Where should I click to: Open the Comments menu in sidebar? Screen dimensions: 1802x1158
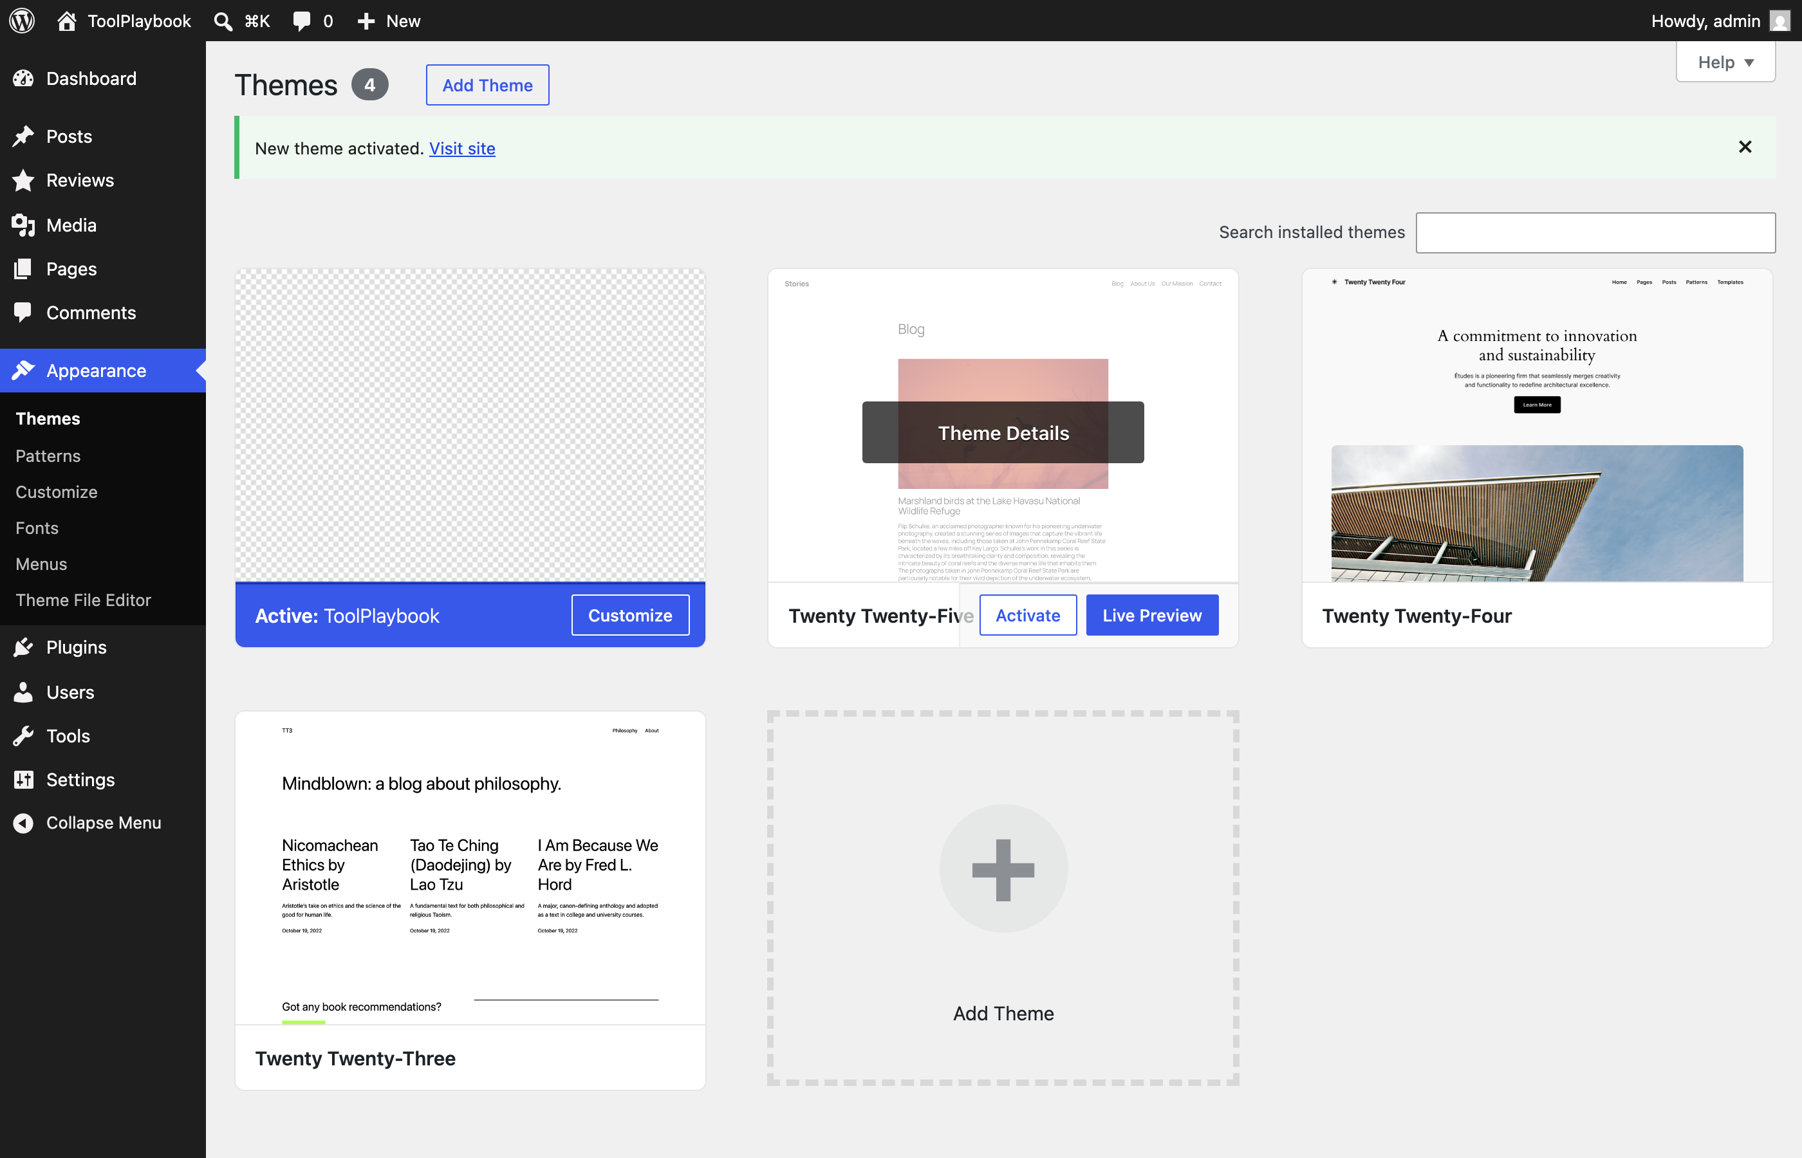(103, 312)
